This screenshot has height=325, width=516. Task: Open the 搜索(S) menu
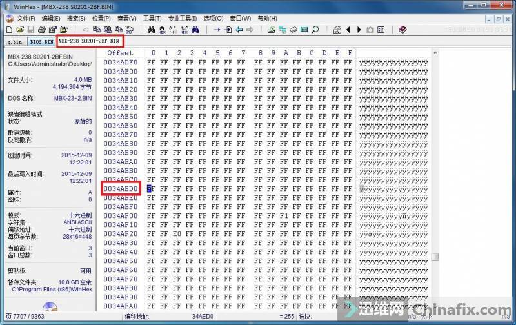point(76,18)
